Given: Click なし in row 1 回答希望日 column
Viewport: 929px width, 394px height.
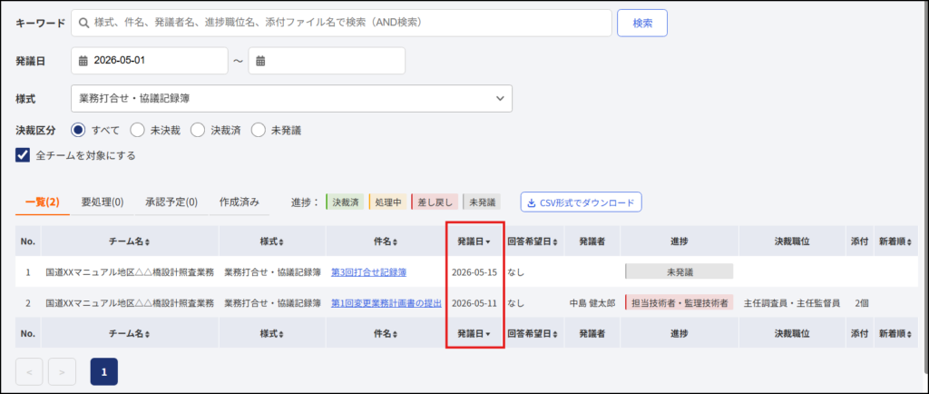Looking at the screenshot, I should click(x=516, y=272).
